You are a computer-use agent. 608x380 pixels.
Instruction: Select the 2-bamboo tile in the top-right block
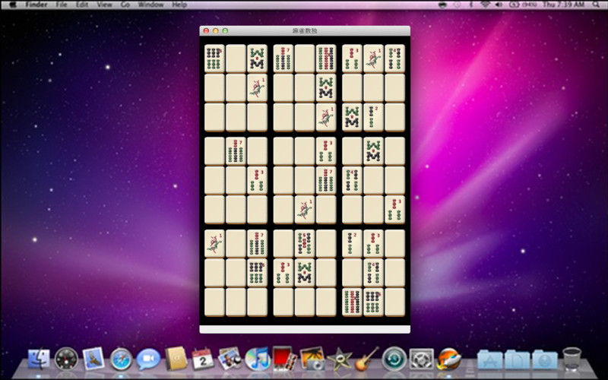click(x=373, y=117)
